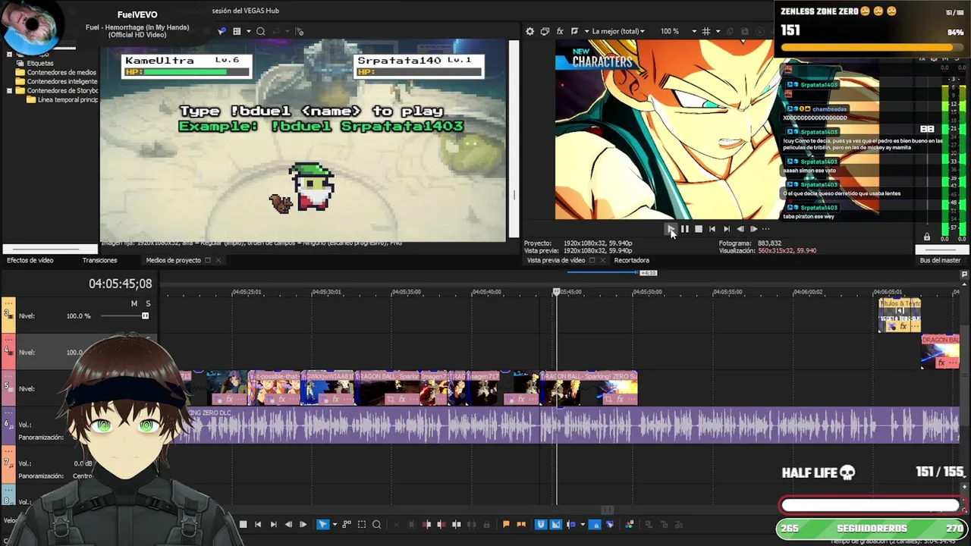971x546 pixels.
Task: Click the Split event icon
Action: 456,524
